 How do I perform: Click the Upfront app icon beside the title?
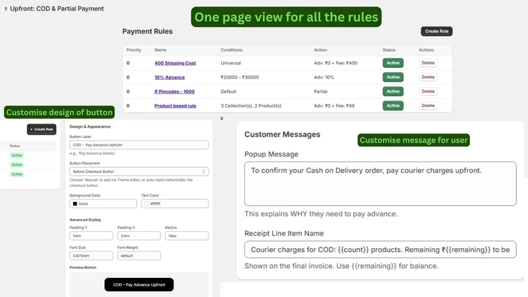(x=6, y=9)
